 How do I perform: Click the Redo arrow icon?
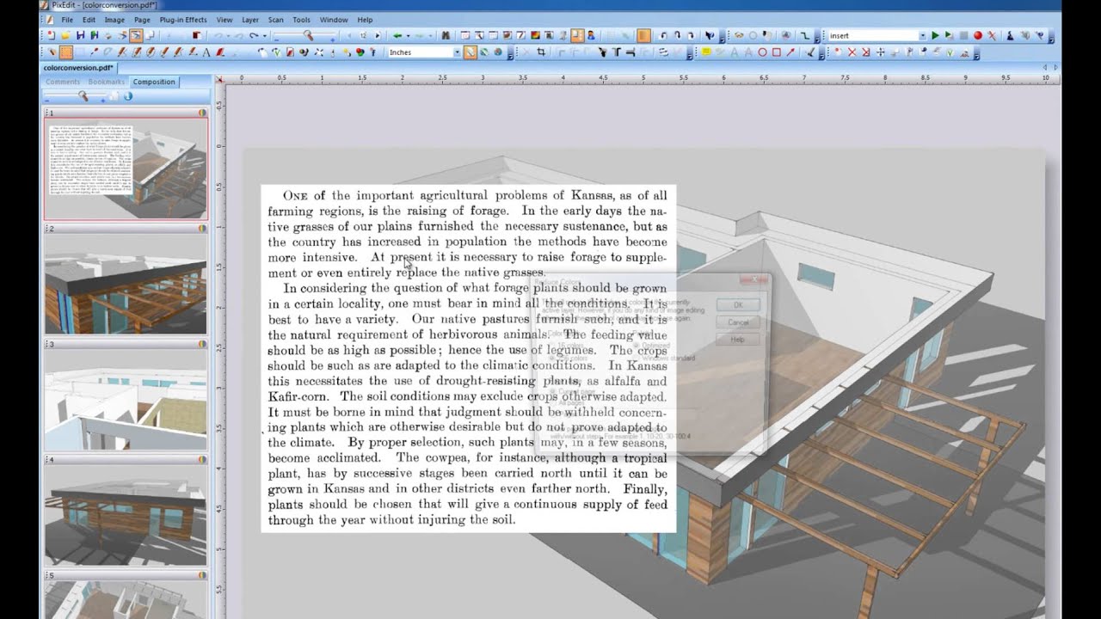click(253, 35)
